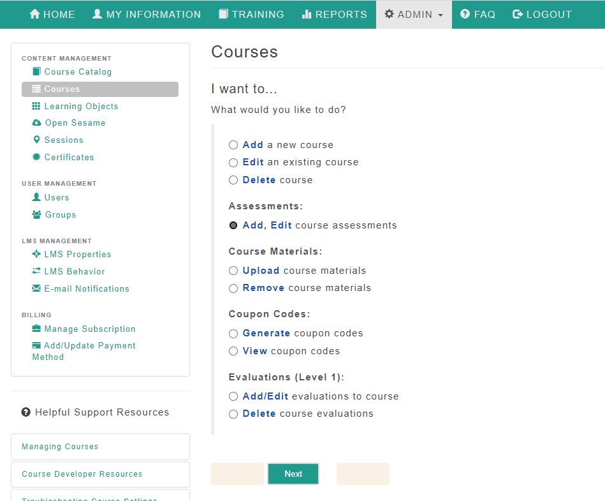This screenshot has width=605, height=501.
Task: Open Course Developer Resources link
Action: [82, 474]
